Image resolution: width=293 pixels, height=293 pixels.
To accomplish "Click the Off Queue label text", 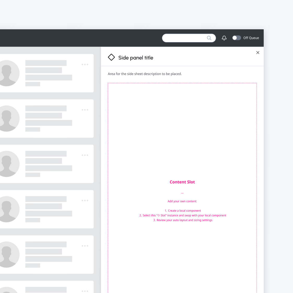I will point(251,38).
